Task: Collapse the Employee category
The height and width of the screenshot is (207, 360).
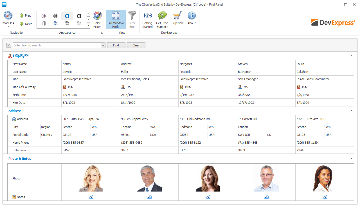Action: (351, 56)
